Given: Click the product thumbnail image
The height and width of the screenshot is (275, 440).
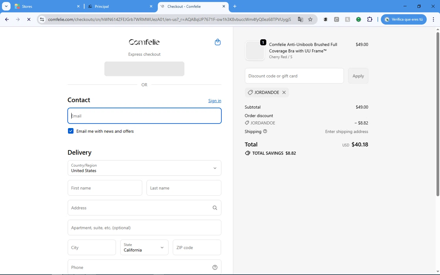Looking at the screenshot, I should [255, 50].
